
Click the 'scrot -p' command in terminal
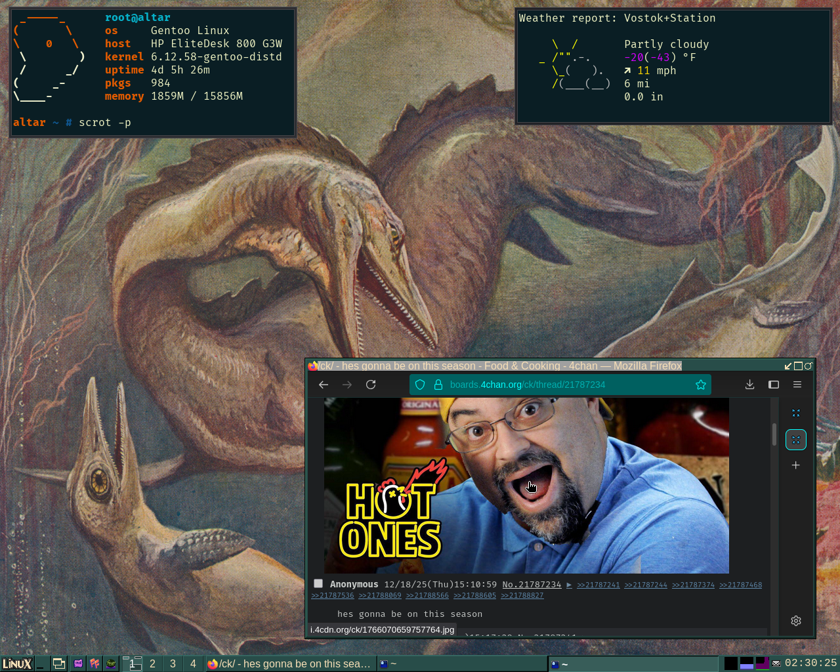[105, 122]
